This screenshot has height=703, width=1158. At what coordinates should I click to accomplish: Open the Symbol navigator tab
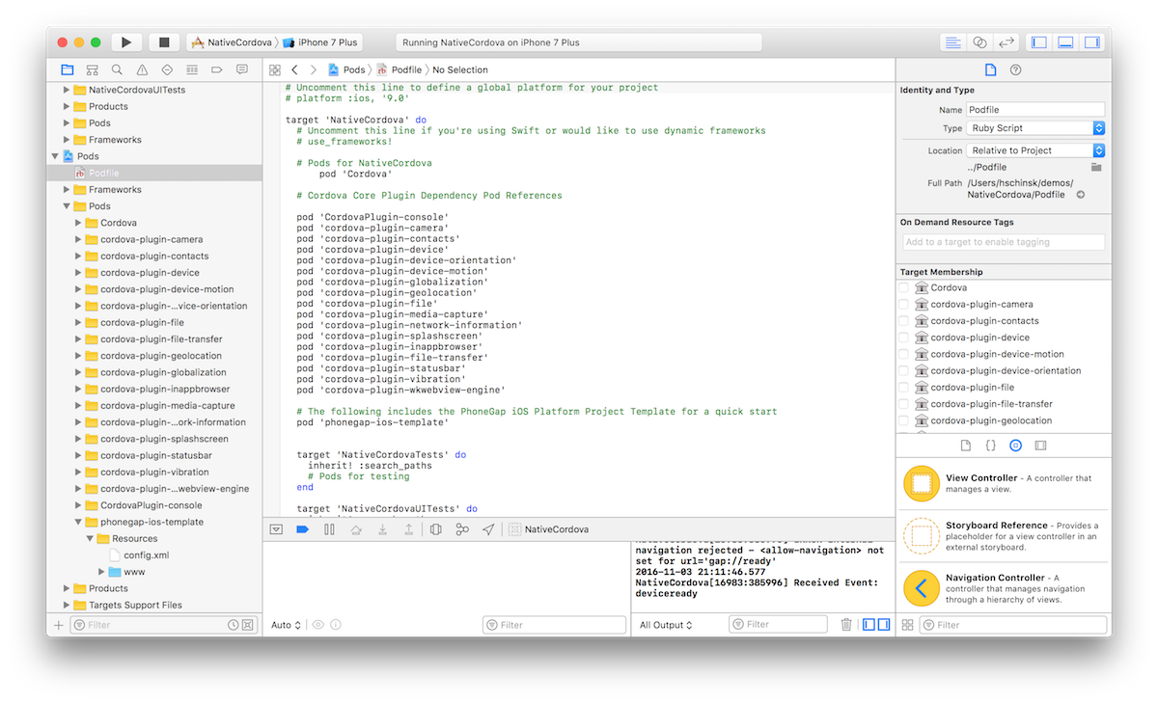[92, 69]
